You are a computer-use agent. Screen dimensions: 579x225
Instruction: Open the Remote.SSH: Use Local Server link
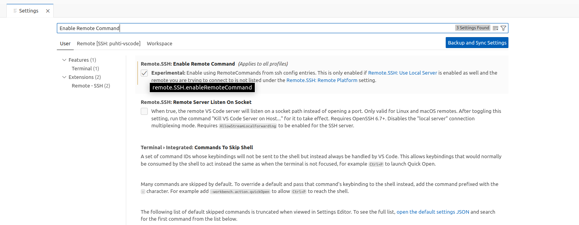coord(402,73)
